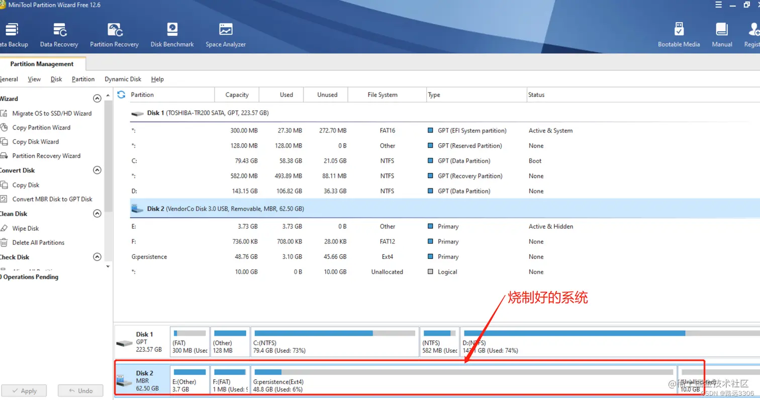Select the C: partition row
Screen dimensions: 760x400
(x=444, y=161)
